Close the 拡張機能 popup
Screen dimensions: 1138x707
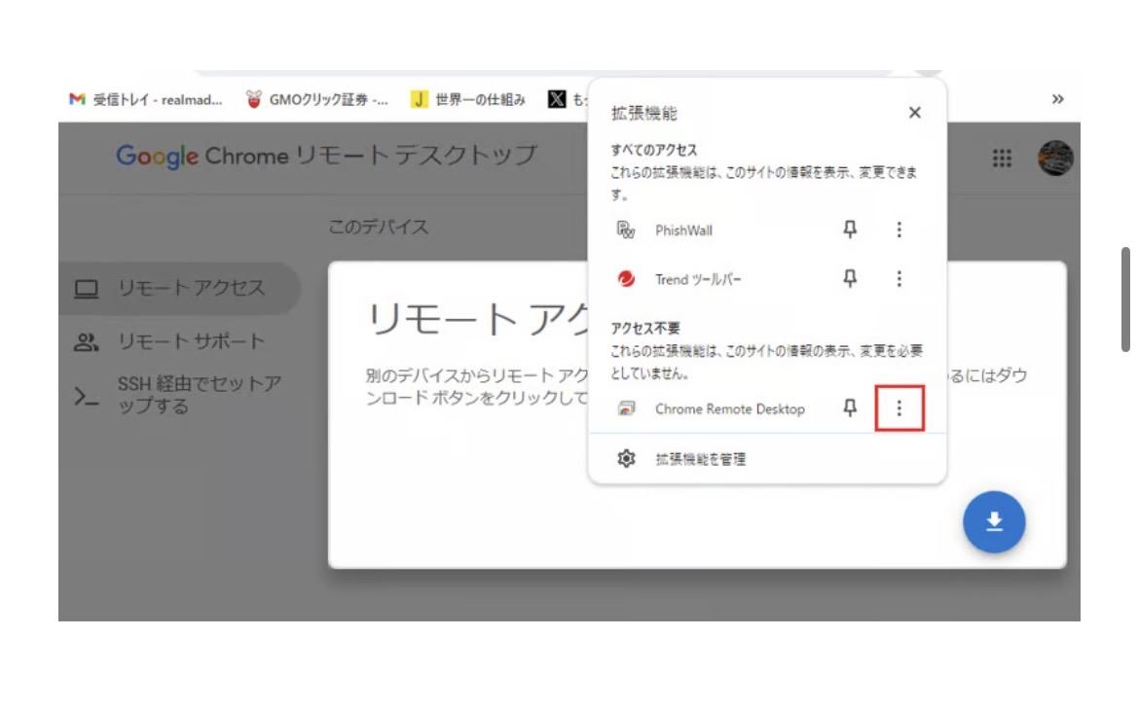pos(914,113)
